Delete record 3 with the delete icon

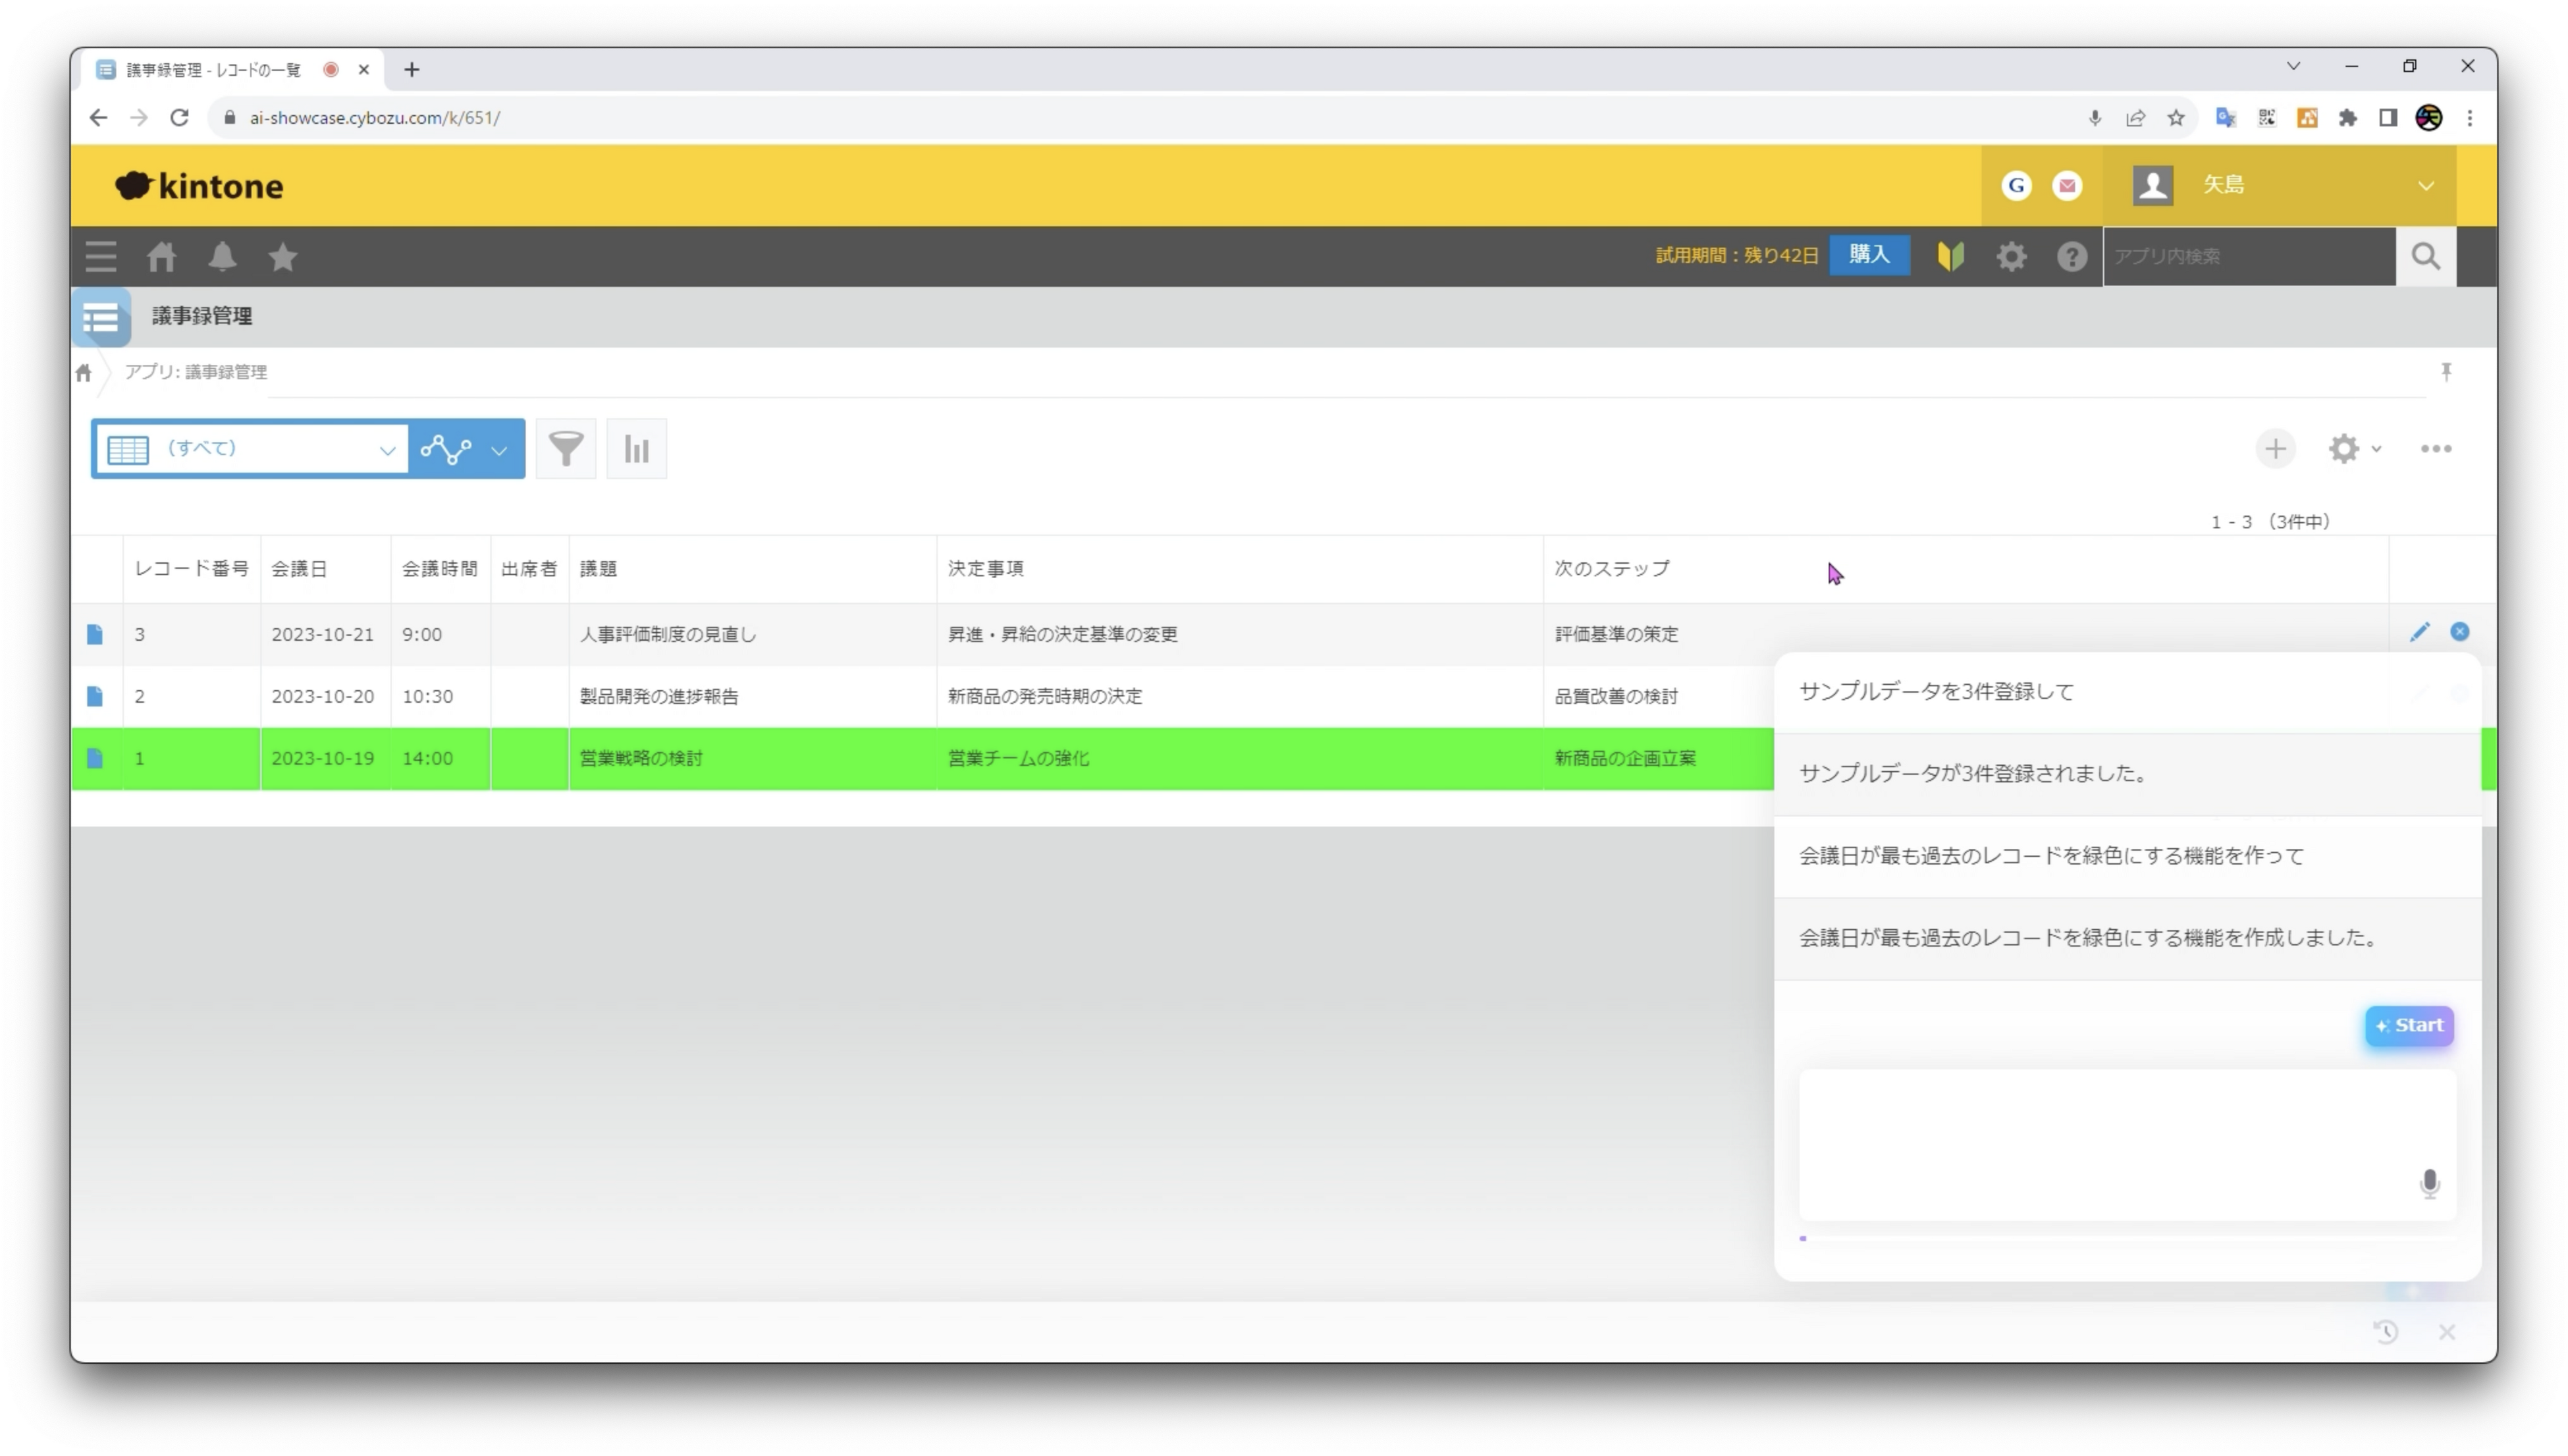(x=2460, y=632)
